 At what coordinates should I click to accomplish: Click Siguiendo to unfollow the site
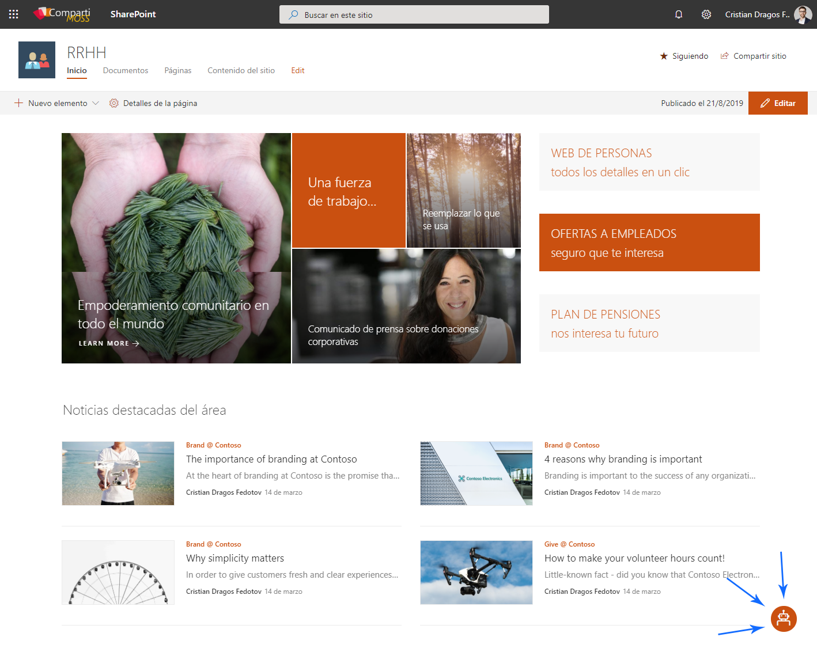click(x=684, y=56)
